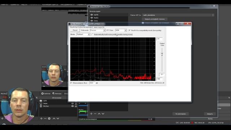
Task: Click the ReaFir plugin window title bar icon
Action: coord(69,24)
